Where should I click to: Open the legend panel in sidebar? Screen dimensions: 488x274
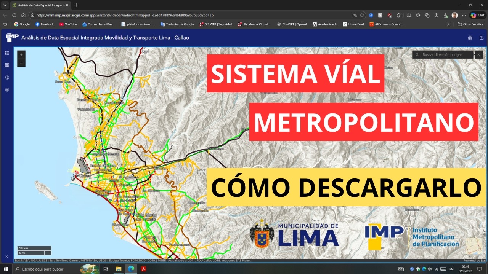pos(7,53)
